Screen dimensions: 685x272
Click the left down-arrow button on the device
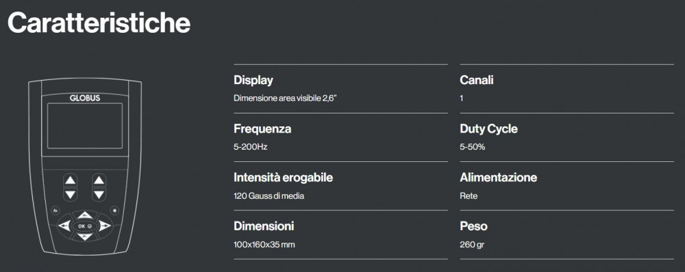coord(71,194)
